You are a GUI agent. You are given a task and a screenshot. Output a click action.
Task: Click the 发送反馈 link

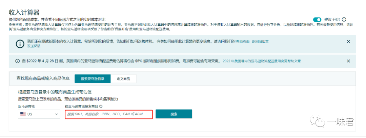pos(34,46)
